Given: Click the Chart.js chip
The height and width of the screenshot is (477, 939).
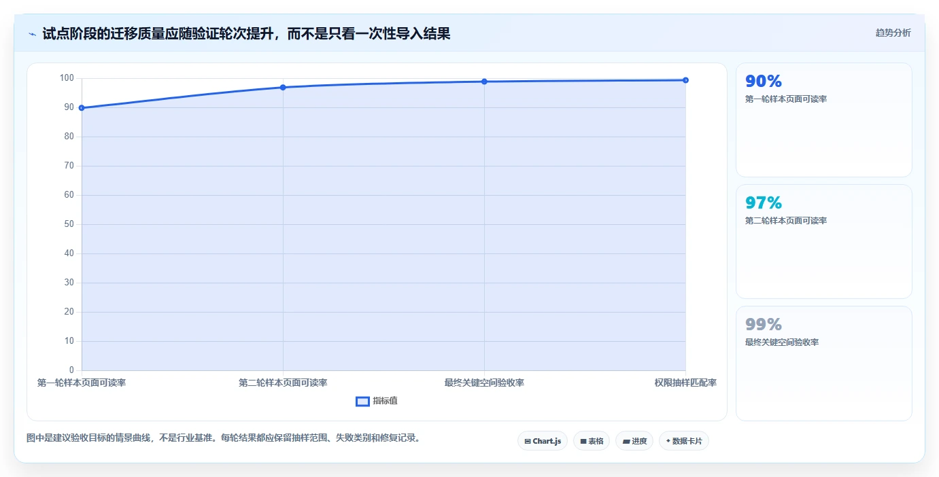Looking at the screenshot, I should click(x=542, y=441).
